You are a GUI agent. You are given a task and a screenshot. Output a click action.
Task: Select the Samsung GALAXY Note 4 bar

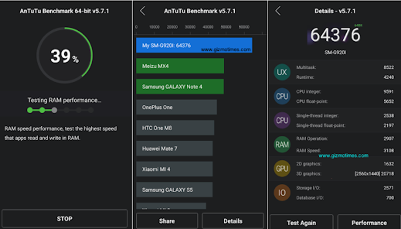[x=180, y=87]
